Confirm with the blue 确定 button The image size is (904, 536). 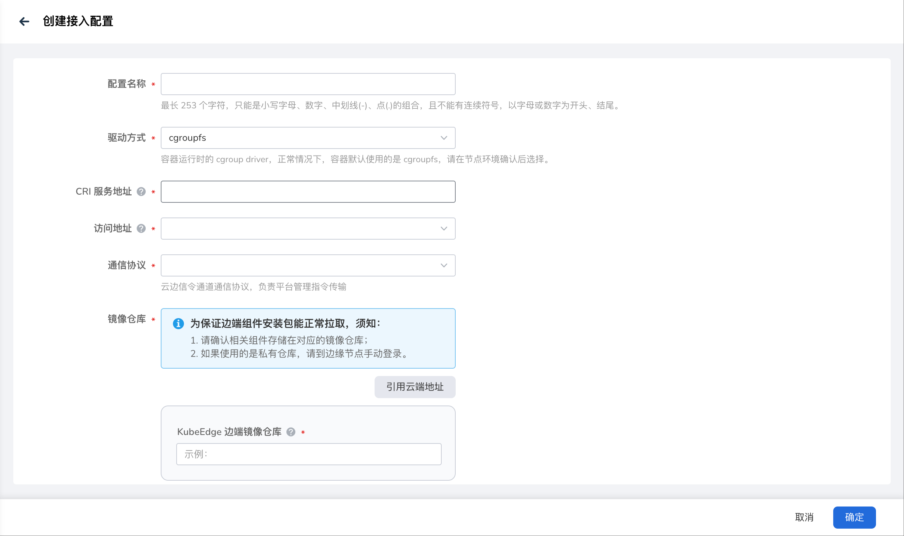coord(854,517)
